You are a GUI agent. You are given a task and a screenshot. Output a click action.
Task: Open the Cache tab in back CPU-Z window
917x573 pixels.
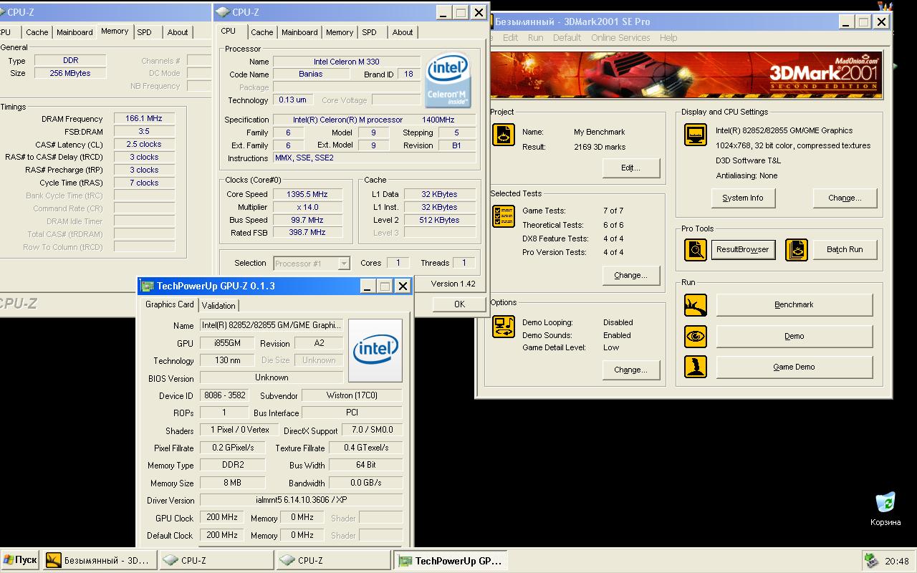click(x=37, y=32)
